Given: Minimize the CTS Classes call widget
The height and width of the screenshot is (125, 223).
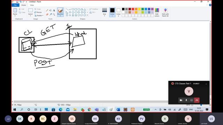Looking at the screenshot, I should pos(206,84).
